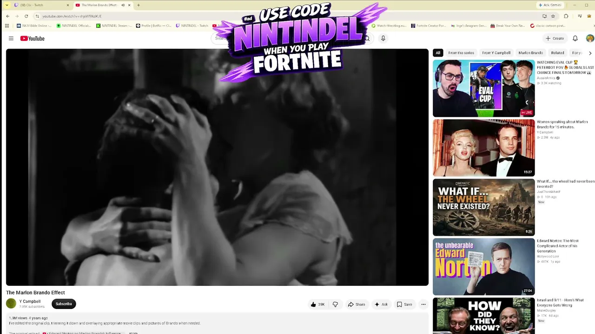Image resolution: width=595 pixels, height=334 pixels.
Task: Mute the YouTube tab via speaker icon
Action: click(x=123, y=5)
